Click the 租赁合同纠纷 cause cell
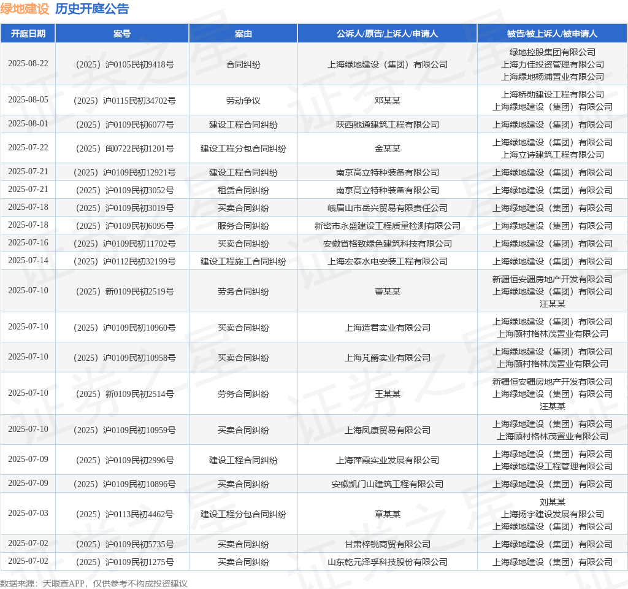This screenshot has height=589, width=628. tap(243, 190)
